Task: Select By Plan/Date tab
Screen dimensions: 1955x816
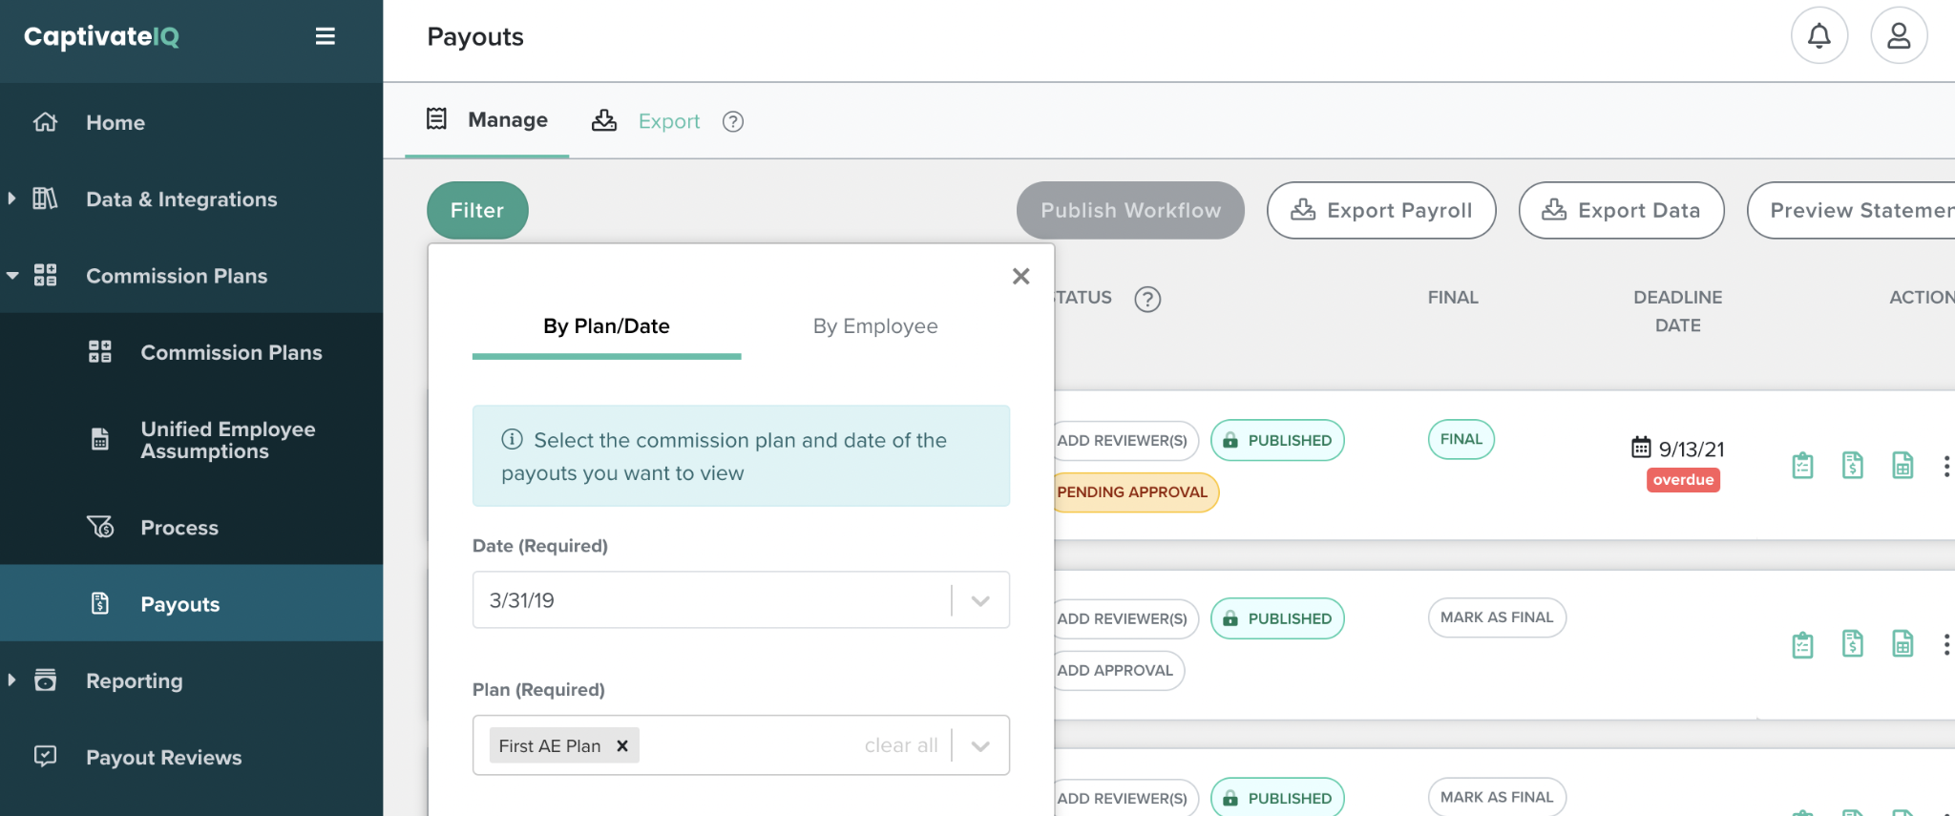Action: coord(606,326)
